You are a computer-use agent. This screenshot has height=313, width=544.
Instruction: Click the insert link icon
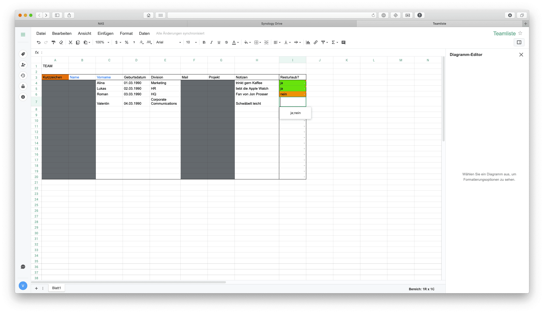(x=316, y=42)
